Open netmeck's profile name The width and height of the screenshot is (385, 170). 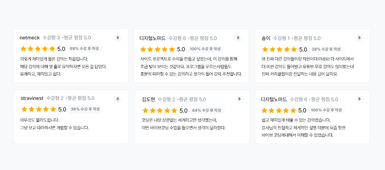pyautogui.click(x=30, y=38)
